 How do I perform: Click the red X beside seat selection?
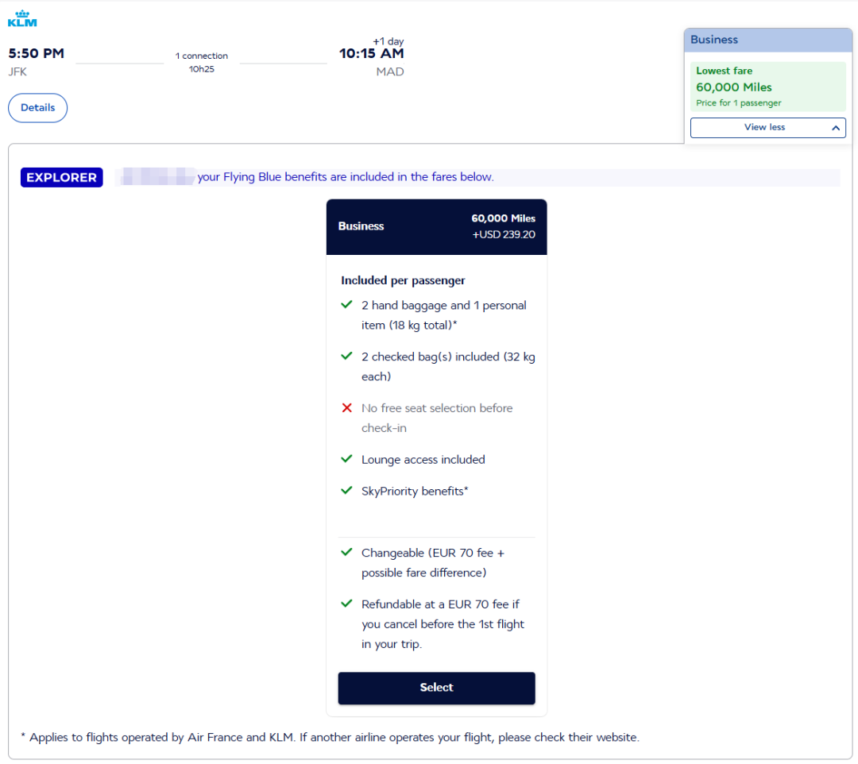coord(346,408)
